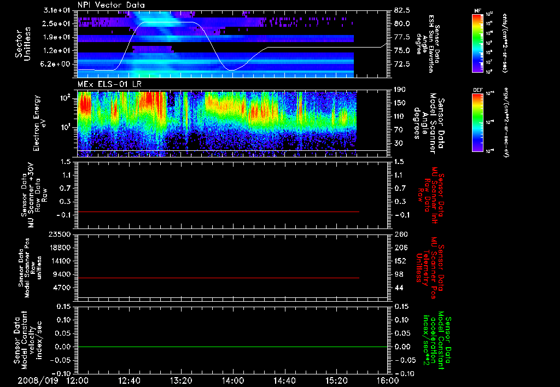Click the 12:40 time axis label
Viewport: 560px width, 387px height.
point(129,380)
